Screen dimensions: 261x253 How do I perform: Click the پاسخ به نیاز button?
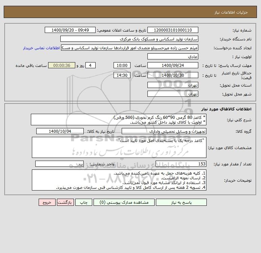pos(181,202)
